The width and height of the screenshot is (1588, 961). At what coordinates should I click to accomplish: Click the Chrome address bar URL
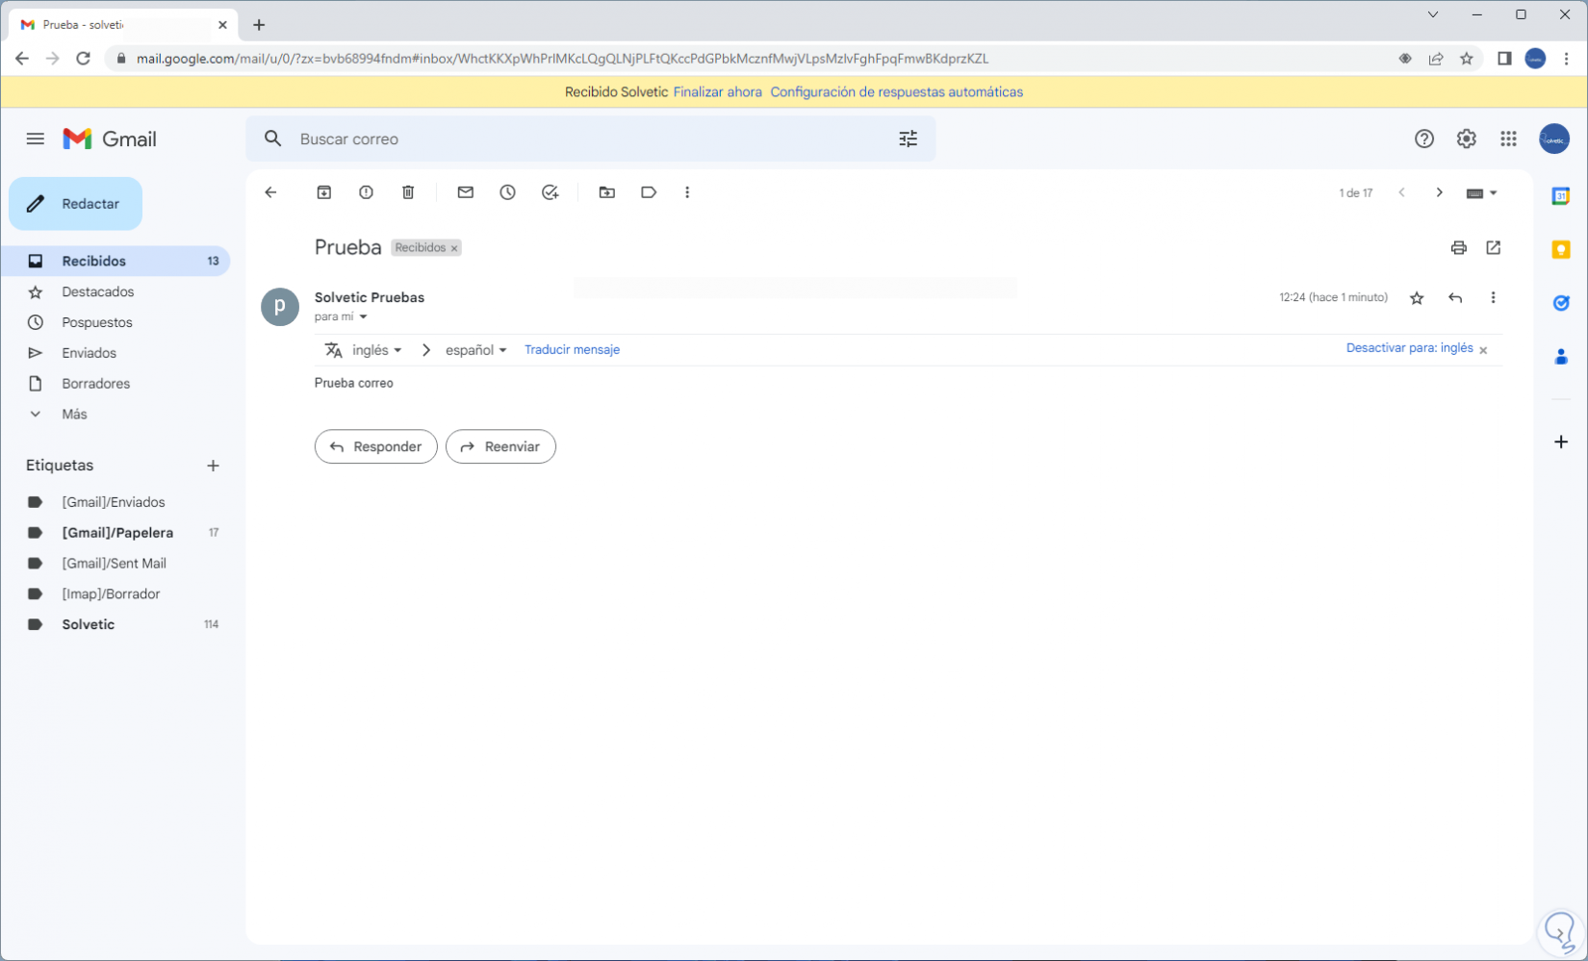pyautogui.click(x=562, y=59)
